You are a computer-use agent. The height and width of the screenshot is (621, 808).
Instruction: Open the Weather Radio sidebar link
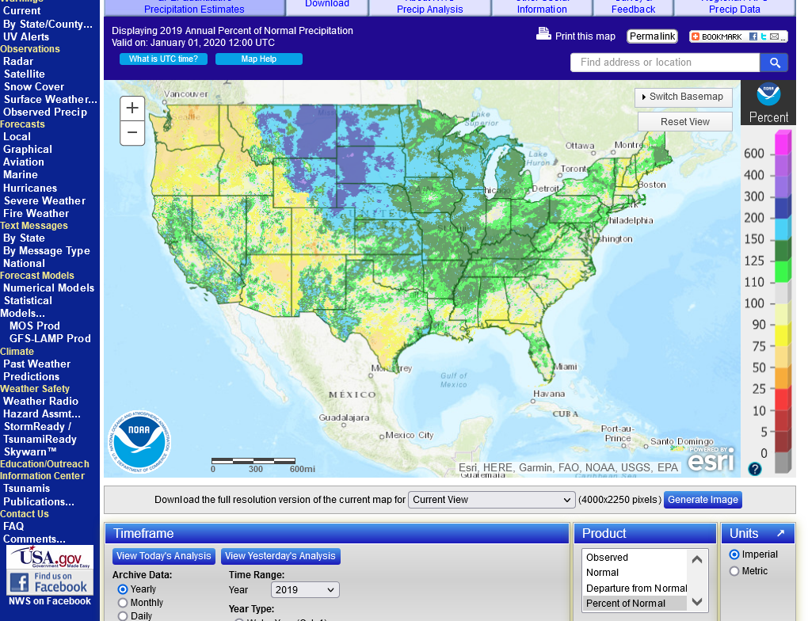[40, 402]
